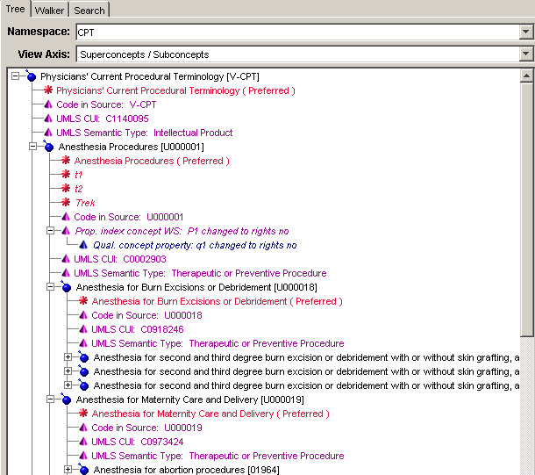Viewport: 535px width, 475px height.
Task: Click the vertical scrollbar thumb
Action: (527, 210)
